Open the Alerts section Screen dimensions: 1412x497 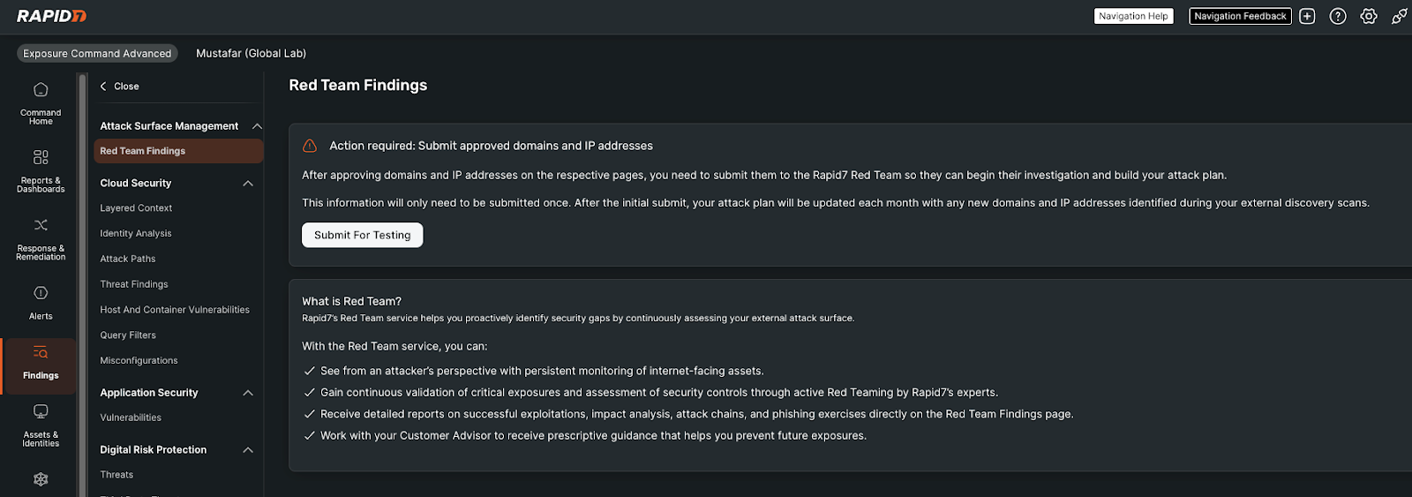pyautogui.click(x=41, y=302)
